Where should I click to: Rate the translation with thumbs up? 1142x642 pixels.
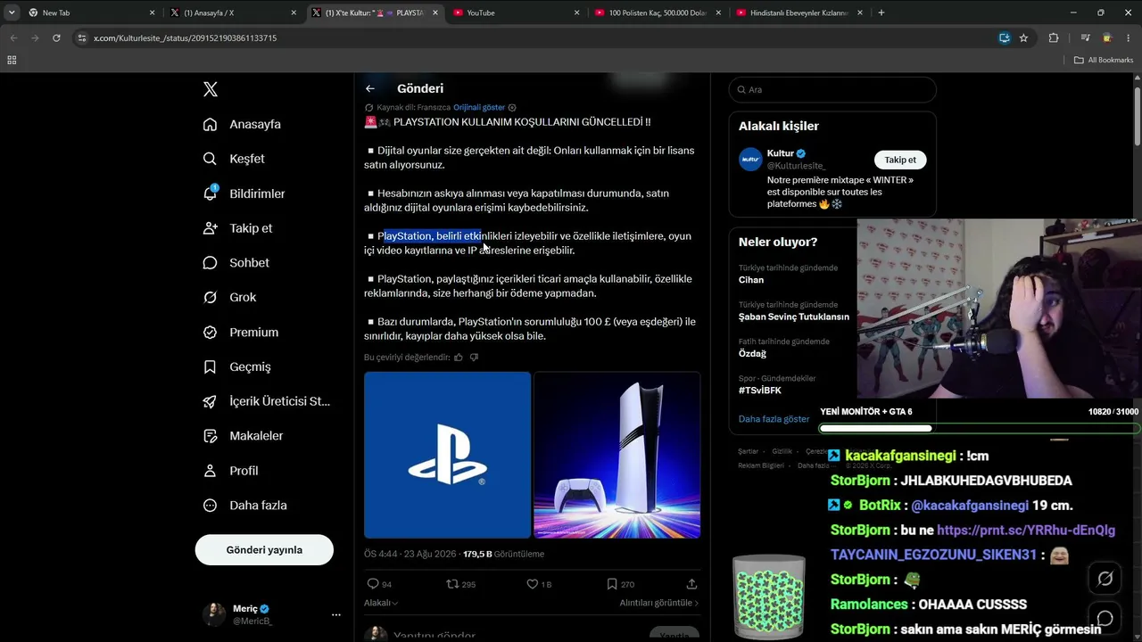459,358
